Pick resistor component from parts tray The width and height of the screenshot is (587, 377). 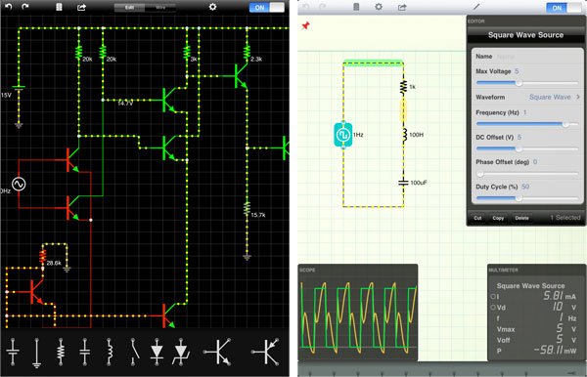click(x=61, y=352)
